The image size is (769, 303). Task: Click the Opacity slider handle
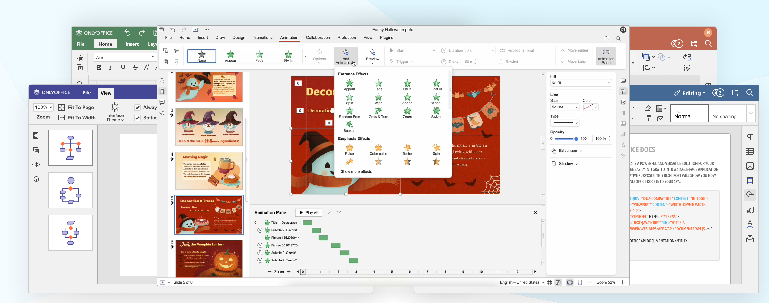tap(576, 139)
